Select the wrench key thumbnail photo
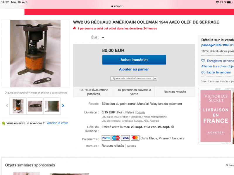 pos(35,106)
